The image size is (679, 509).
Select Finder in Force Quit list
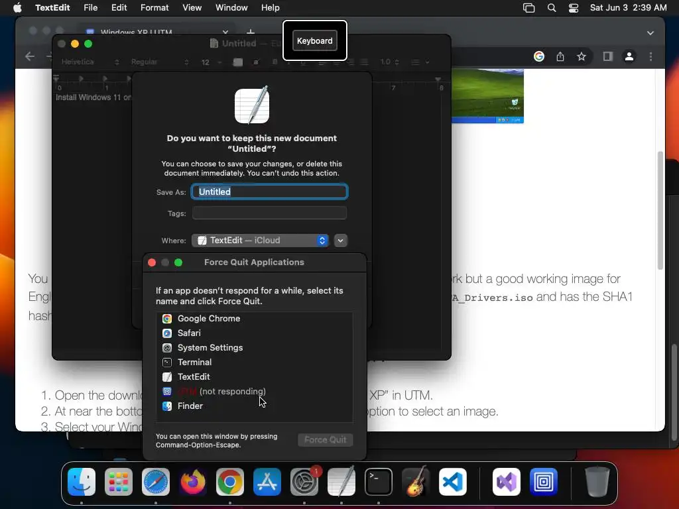coord(254,406)
